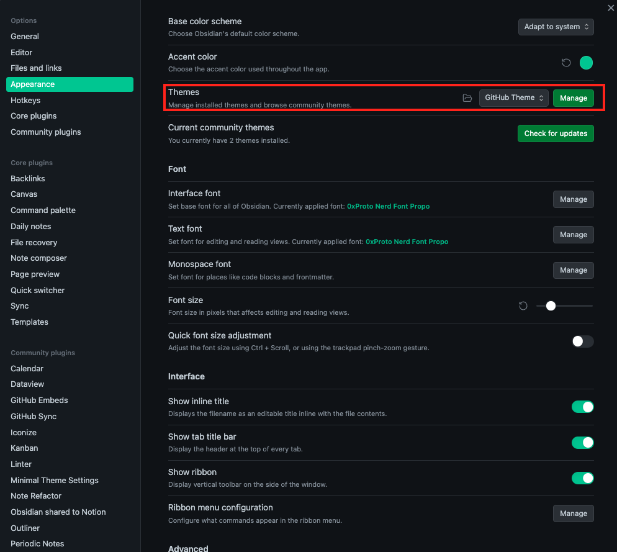
Task: Open the themes folder icon
Action: (467, 98)
